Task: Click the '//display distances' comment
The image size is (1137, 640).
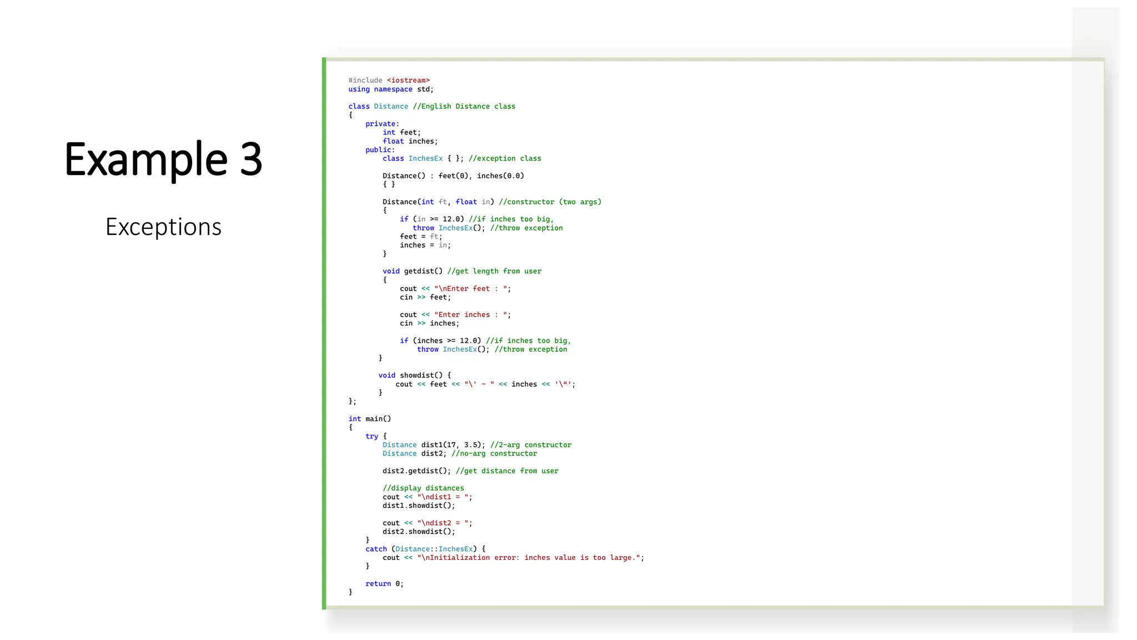Action: click(423, 488)
